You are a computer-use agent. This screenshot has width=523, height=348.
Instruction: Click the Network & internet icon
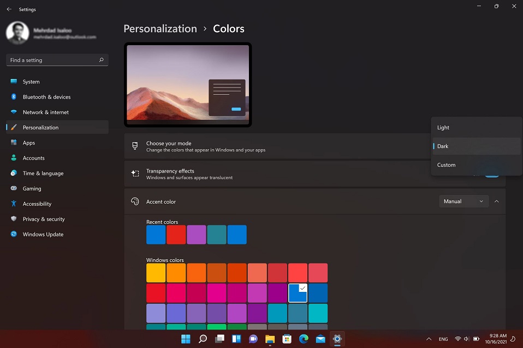coord(14,112)
